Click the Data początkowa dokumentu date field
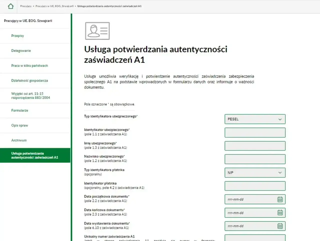This screenshot has height=241, width=320. (x=255, y=199)
